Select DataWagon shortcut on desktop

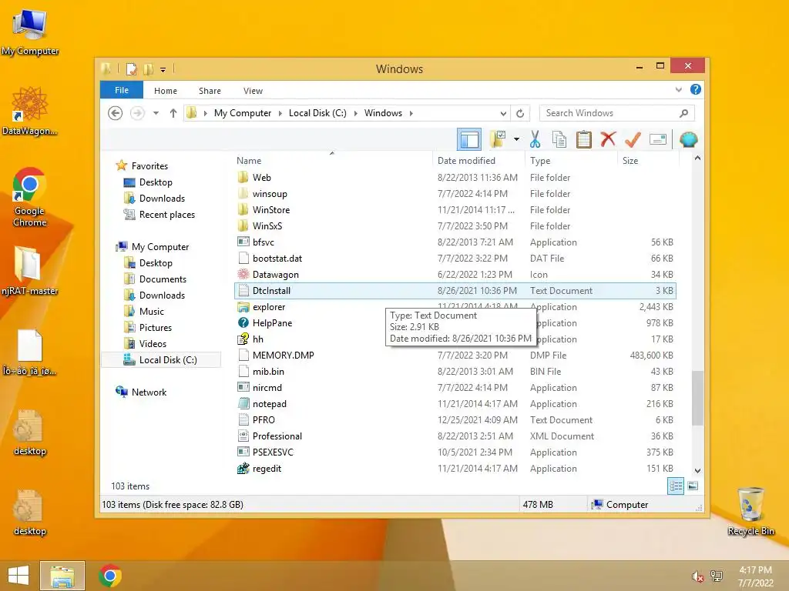click(30, 111)
